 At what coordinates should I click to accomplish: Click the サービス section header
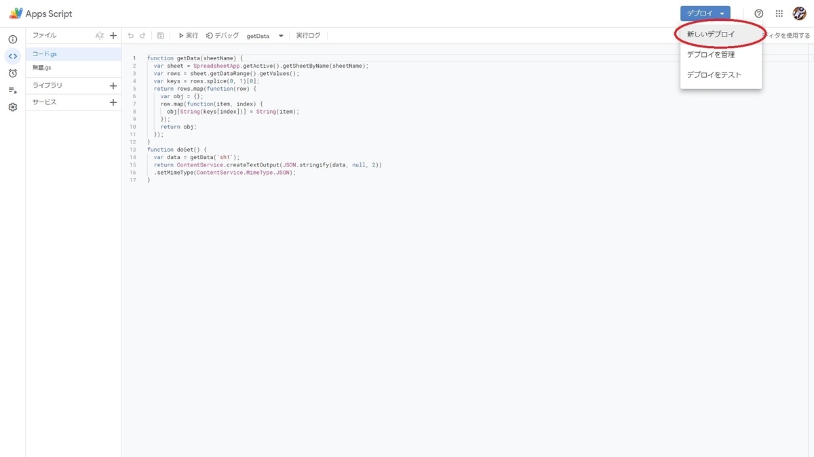tap(45, 102)
